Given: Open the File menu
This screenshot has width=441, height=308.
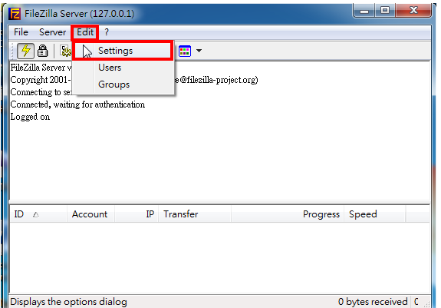Looking at the screenshot, I should pos(21,32).
